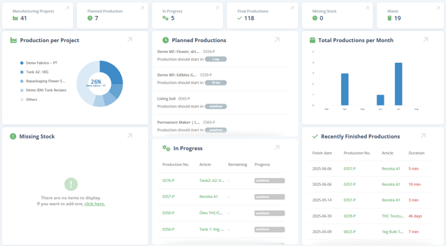
Task: Select the tallest bar in monthly chart
Action: click(x=399, y=84)
